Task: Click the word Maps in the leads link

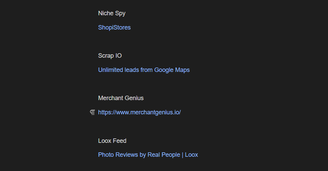Action: [182, 70]
